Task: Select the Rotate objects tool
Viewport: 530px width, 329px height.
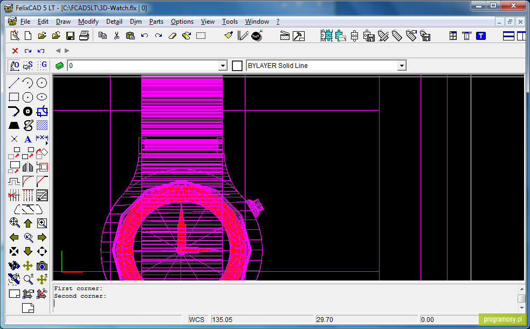Action: (x=42, y=153)
